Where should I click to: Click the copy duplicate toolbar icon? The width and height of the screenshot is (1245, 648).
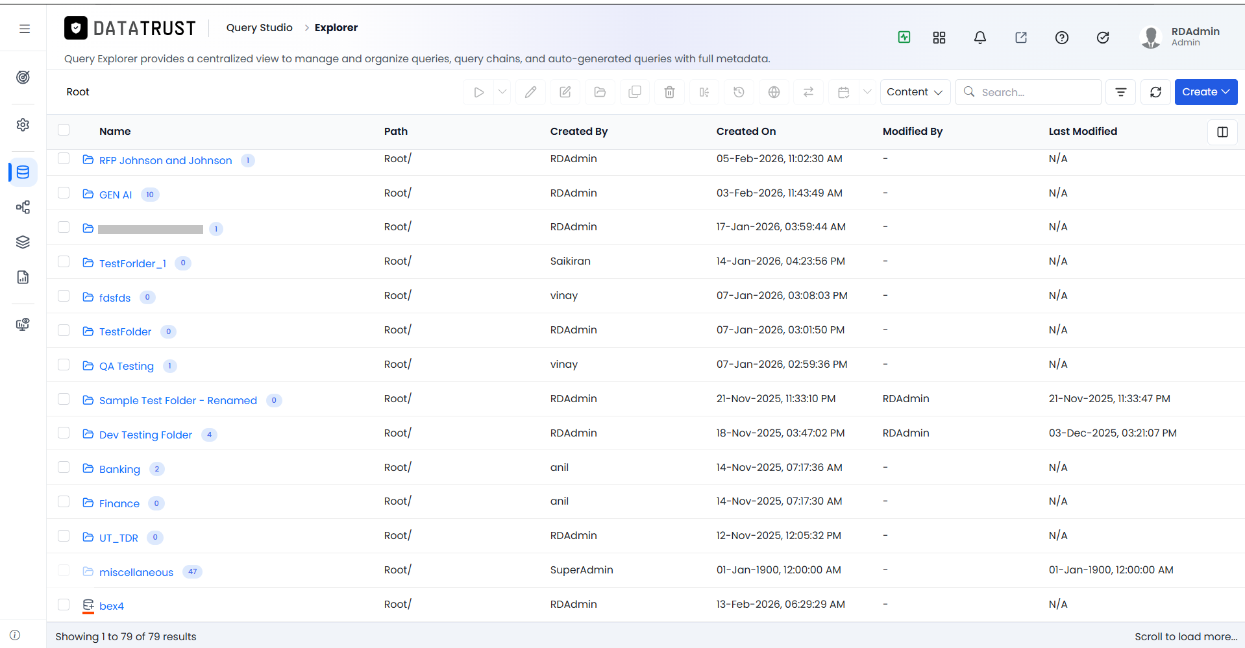point(635,92)
